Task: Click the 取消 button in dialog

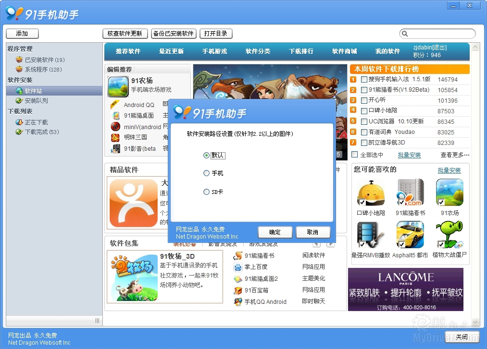Action: 312,232
